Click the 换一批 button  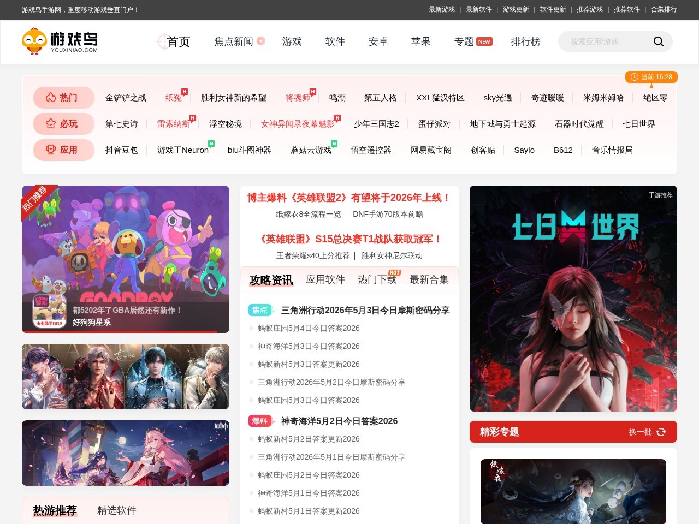tap(647, 432)
